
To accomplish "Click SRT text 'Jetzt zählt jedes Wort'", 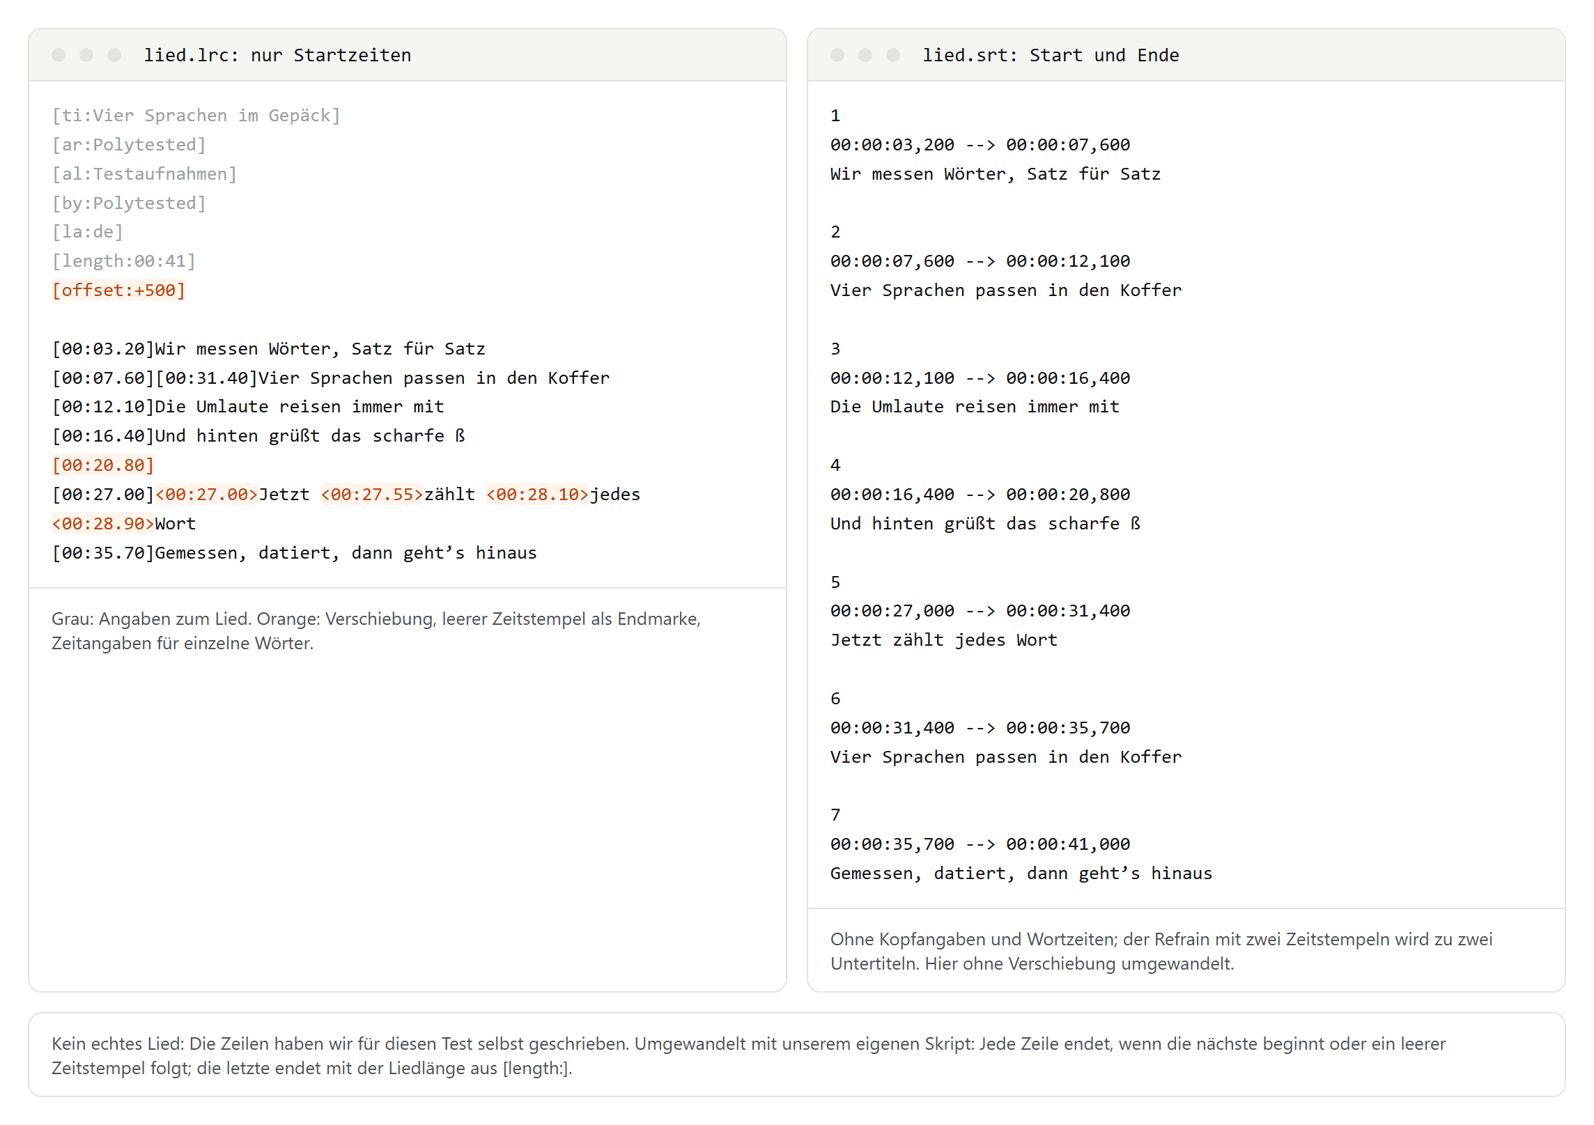I will tap(944, 640).
